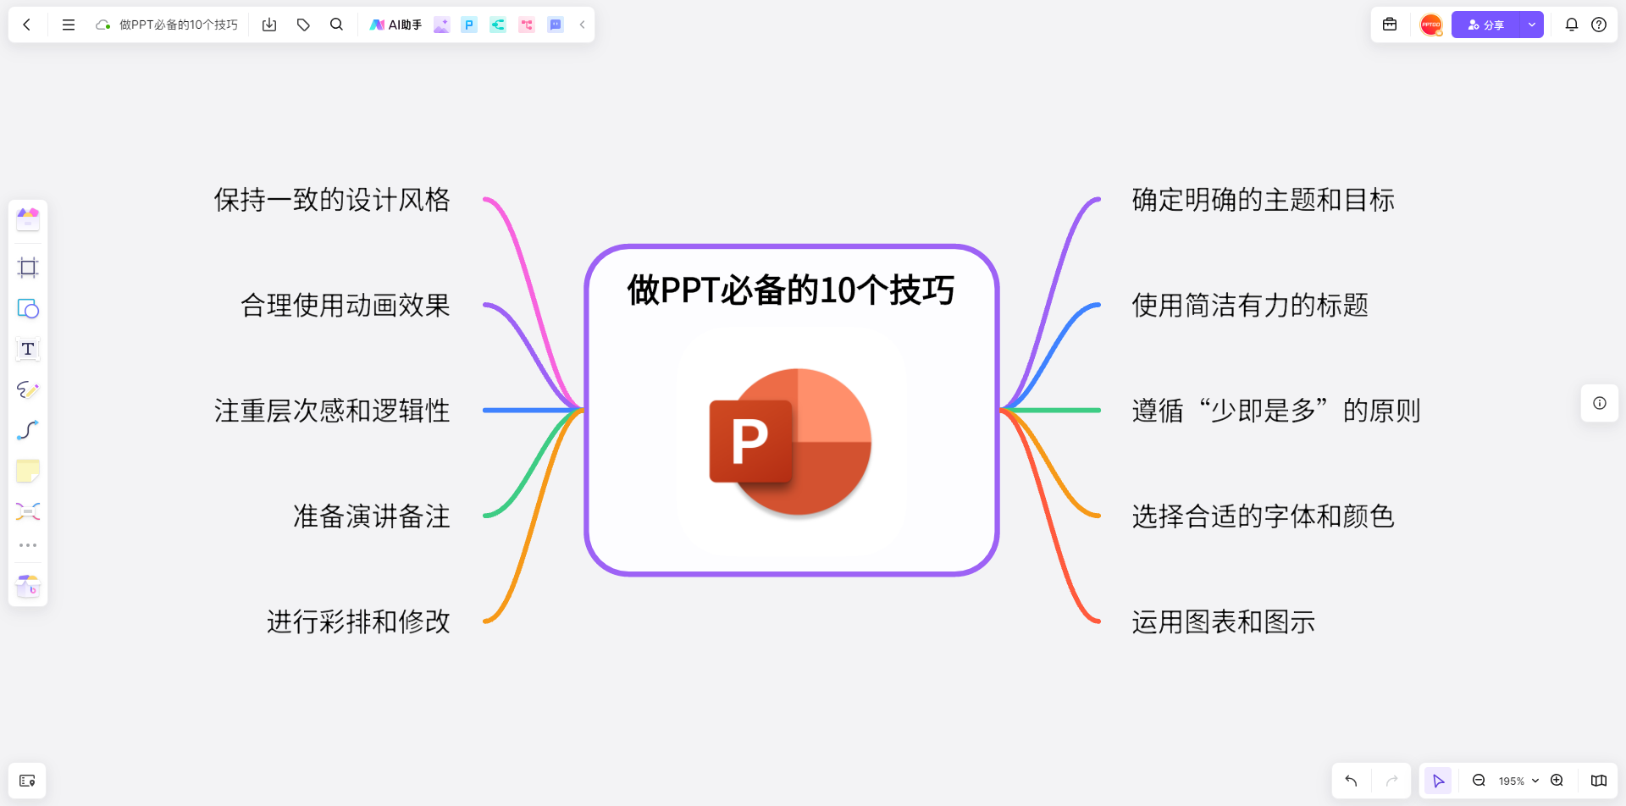This screenshot has height=806, width=1626.
Task: Go back using the left arrow
Action: pyautogui.click(x=27, y=25)
